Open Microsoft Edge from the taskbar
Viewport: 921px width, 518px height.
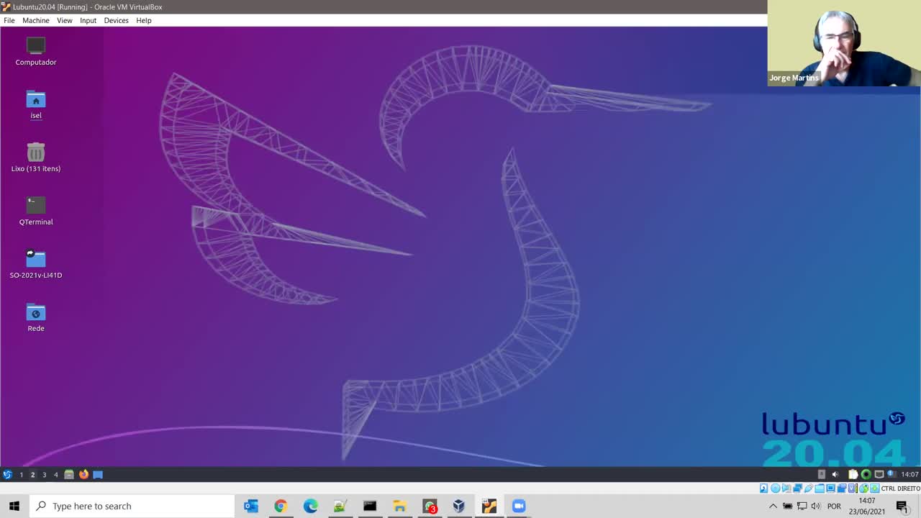point(310,506)
